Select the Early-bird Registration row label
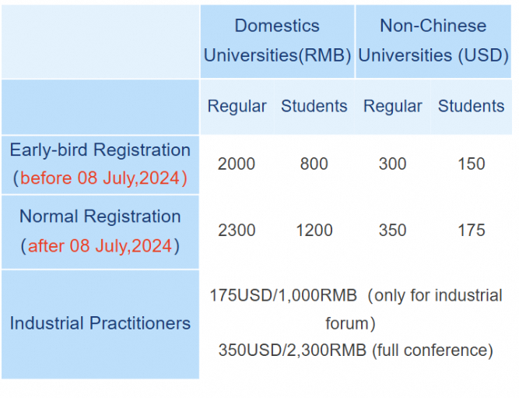The width and height of the screenshot is (519, 398). click(100, 150)
